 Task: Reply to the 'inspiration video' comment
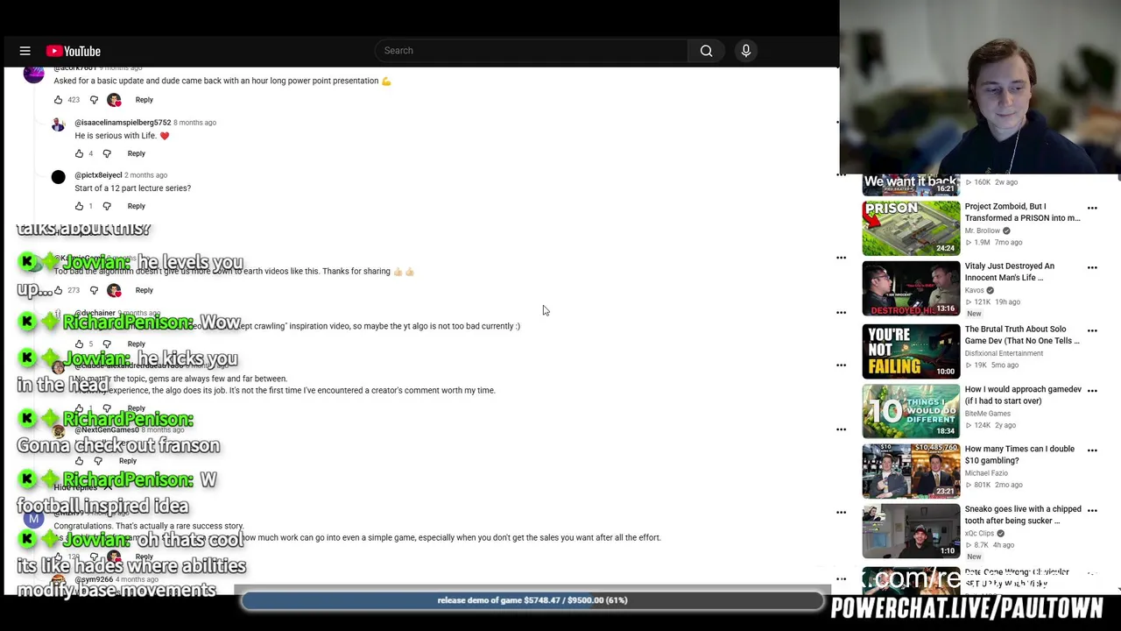(136, 344)
